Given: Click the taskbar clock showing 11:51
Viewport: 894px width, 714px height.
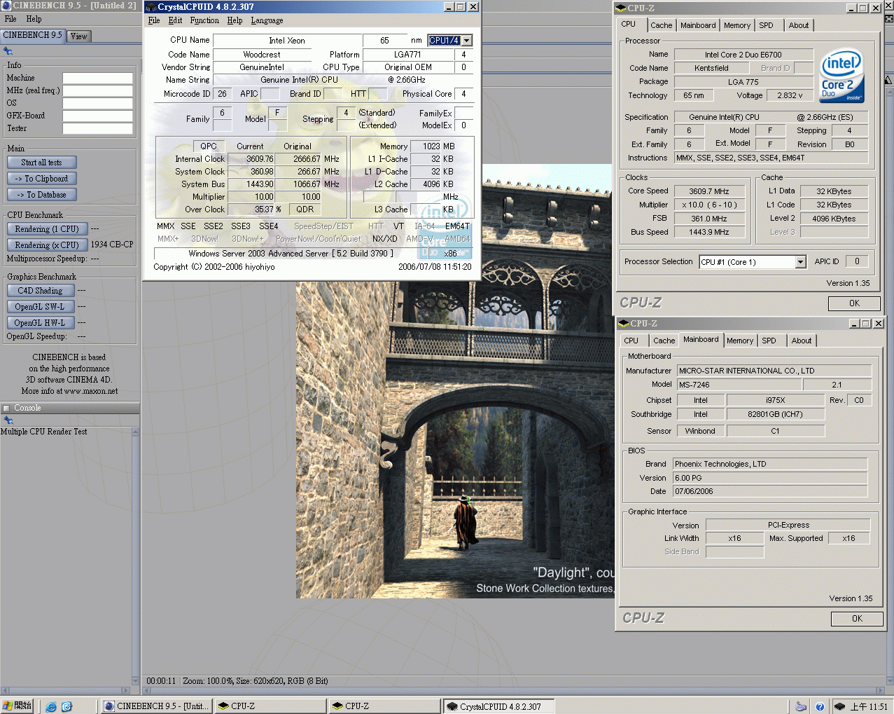Looking at the screenshot, I should [869, 706].
